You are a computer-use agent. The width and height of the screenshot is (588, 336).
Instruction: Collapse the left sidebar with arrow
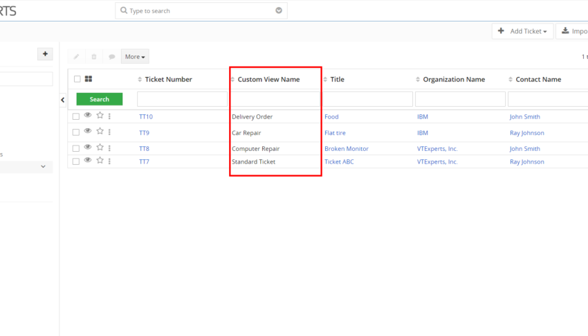click(x=63, y=100)
